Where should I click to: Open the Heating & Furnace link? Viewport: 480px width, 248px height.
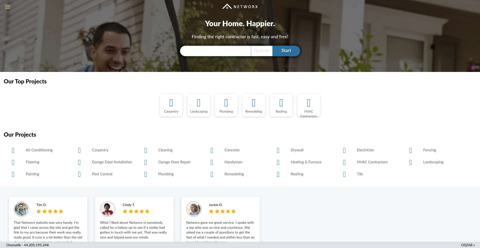(306, 162)
